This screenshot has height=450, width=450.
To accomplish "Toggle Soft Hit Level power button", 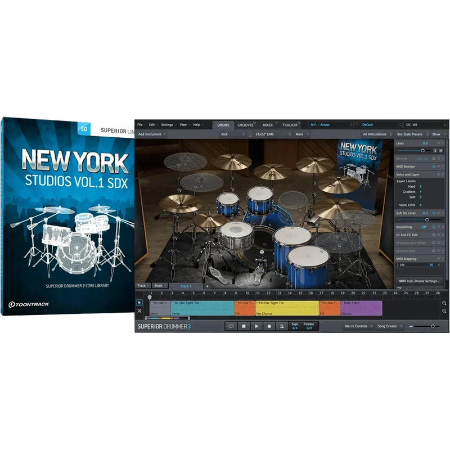I will pyautogui.click(x=434, y=213).
